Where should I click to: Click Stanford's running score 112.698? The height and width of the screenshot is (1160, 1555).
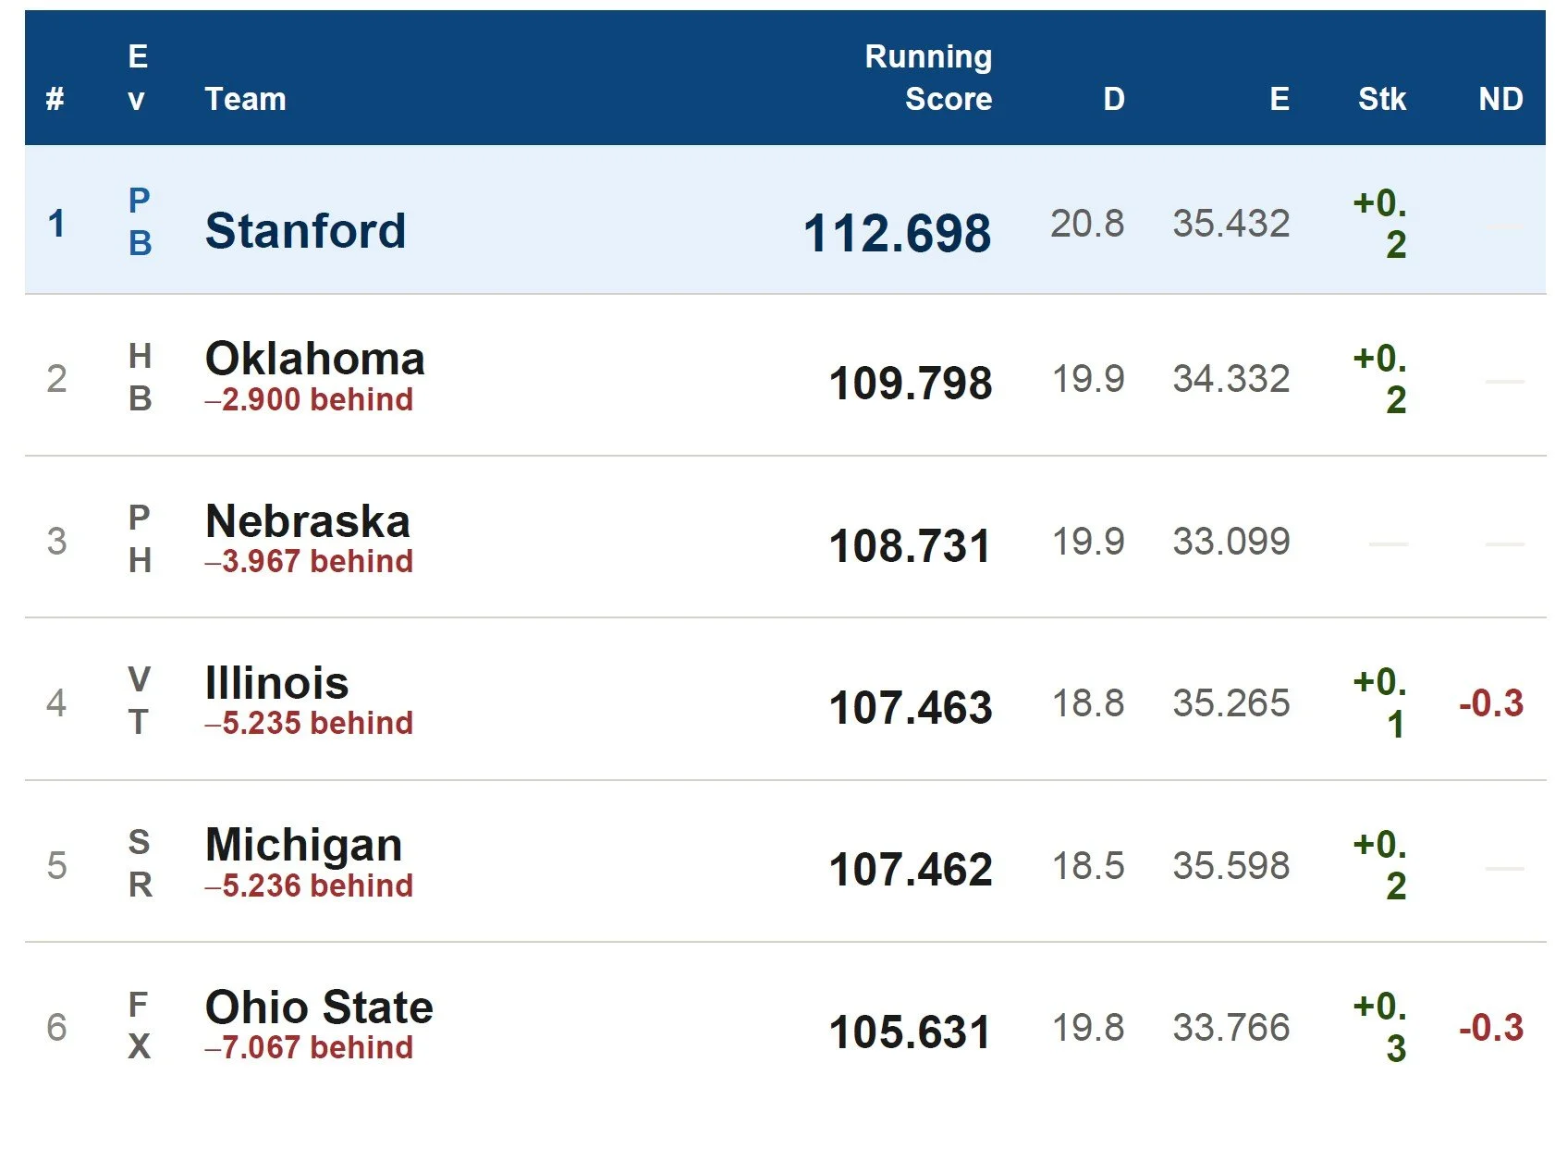897,233
